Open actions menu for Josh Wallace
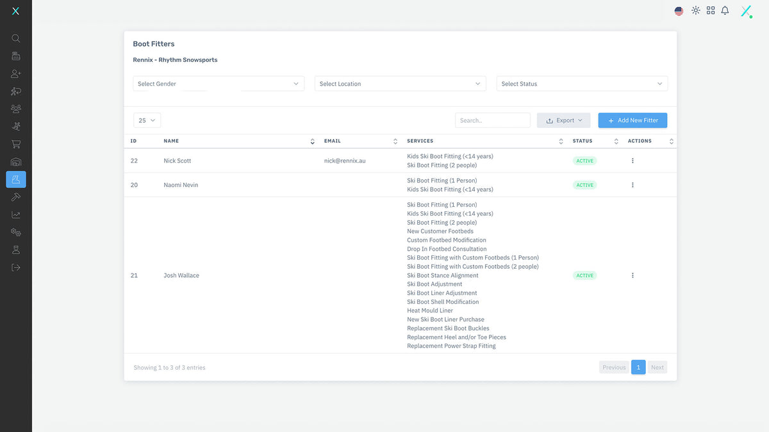The height and width of the screenshot is (432, 769). (x=633, y=275)
